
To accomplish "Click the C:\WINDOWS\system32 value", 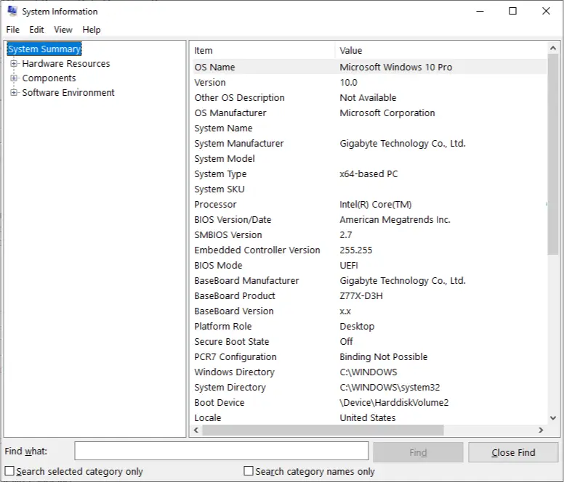I will pyautogui.click(x=390, y=388).
